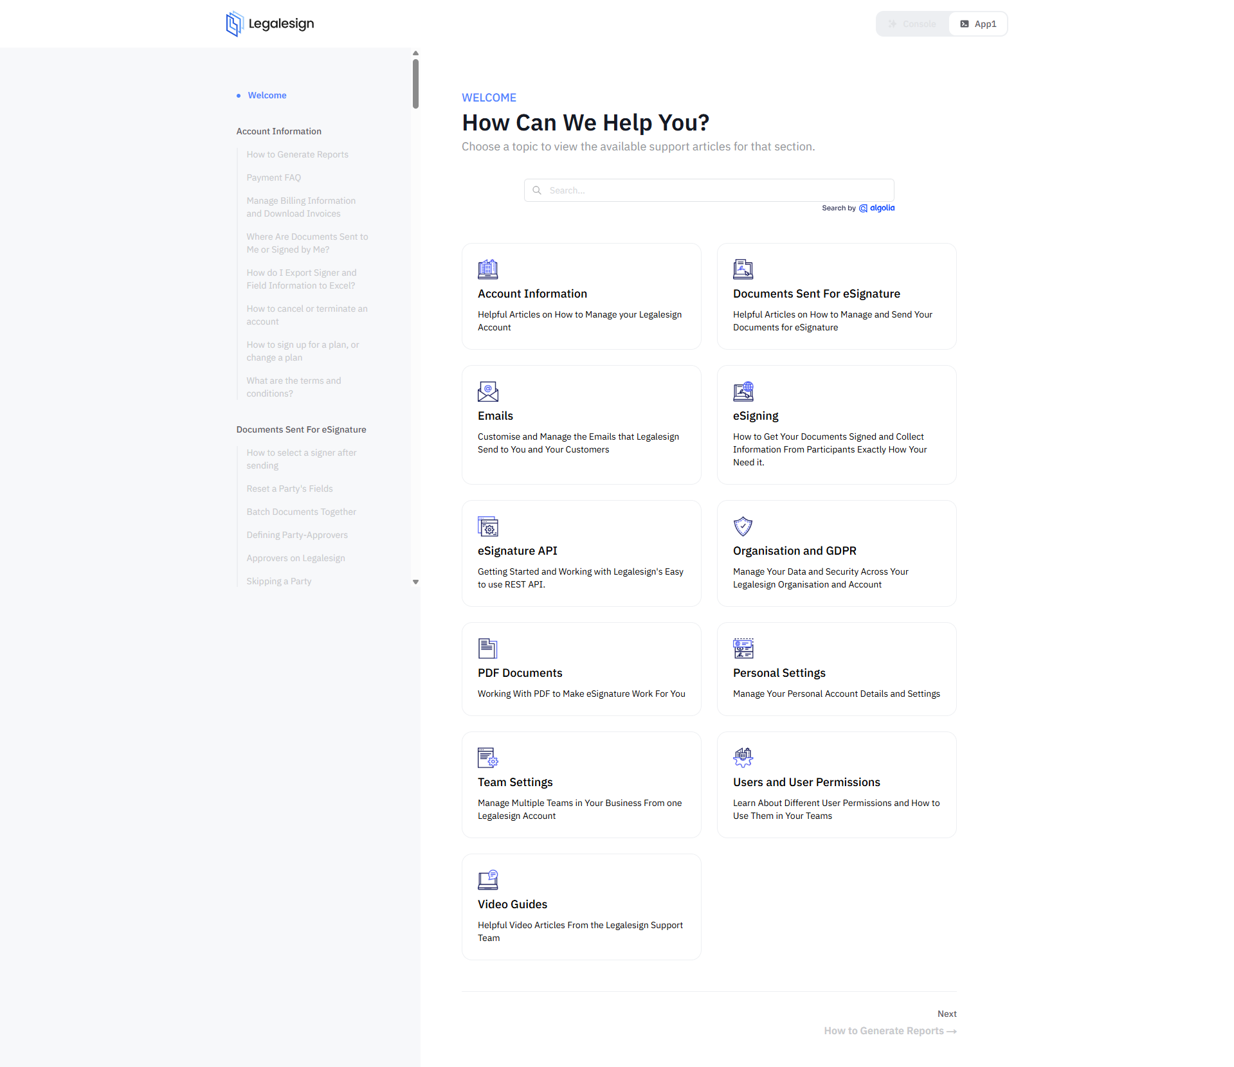Click the sidebar scroll up arrow

(415, 53)
